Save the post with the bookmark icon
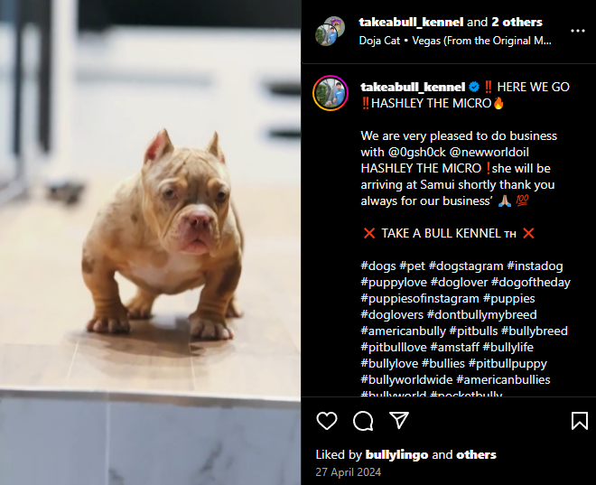The width and height of the screenshot is (596, 485). click(x=579, y=421)
